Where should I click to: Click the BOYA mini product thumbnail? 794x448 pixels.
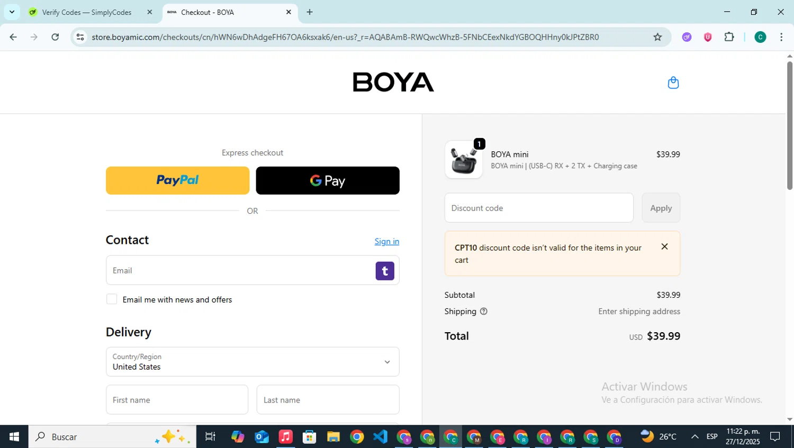(x=464, y=160)
